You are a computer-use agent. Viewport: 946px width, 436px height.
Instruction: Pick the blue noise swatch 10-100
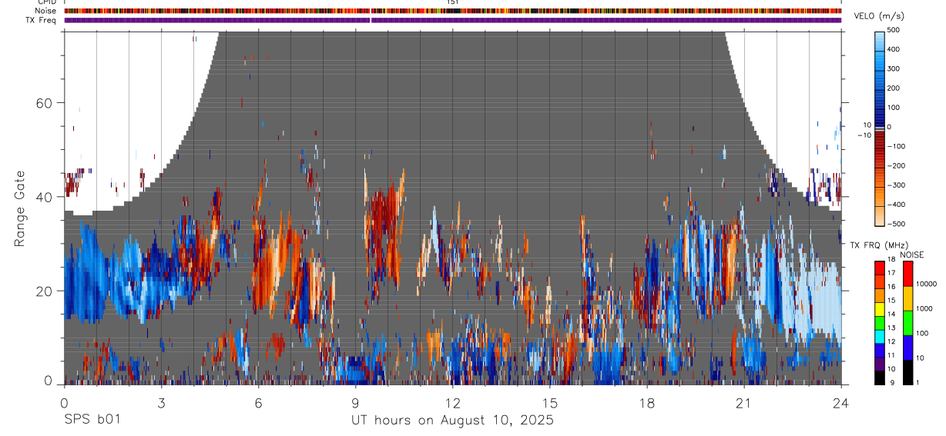(x=907, y=347)
